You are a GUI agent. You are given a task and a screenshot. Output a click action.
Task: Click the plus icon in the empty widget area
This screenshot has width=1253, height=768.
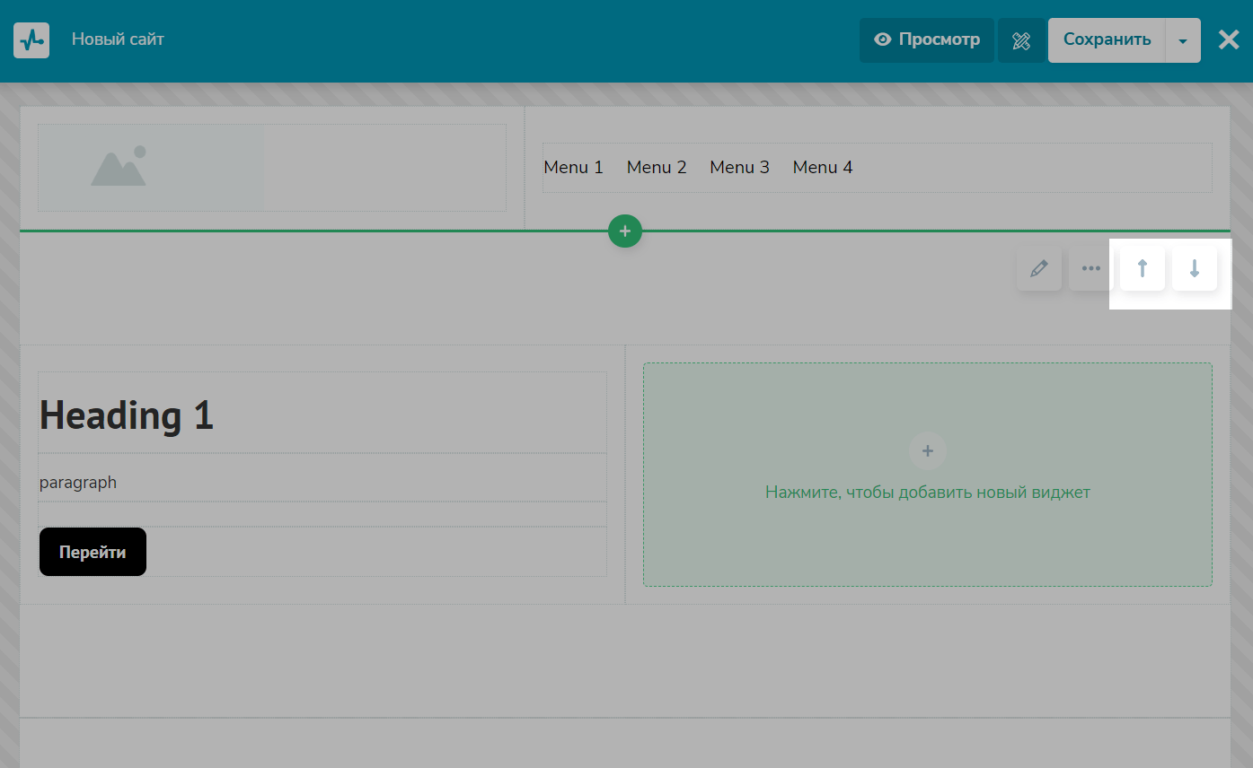(928, 450)
